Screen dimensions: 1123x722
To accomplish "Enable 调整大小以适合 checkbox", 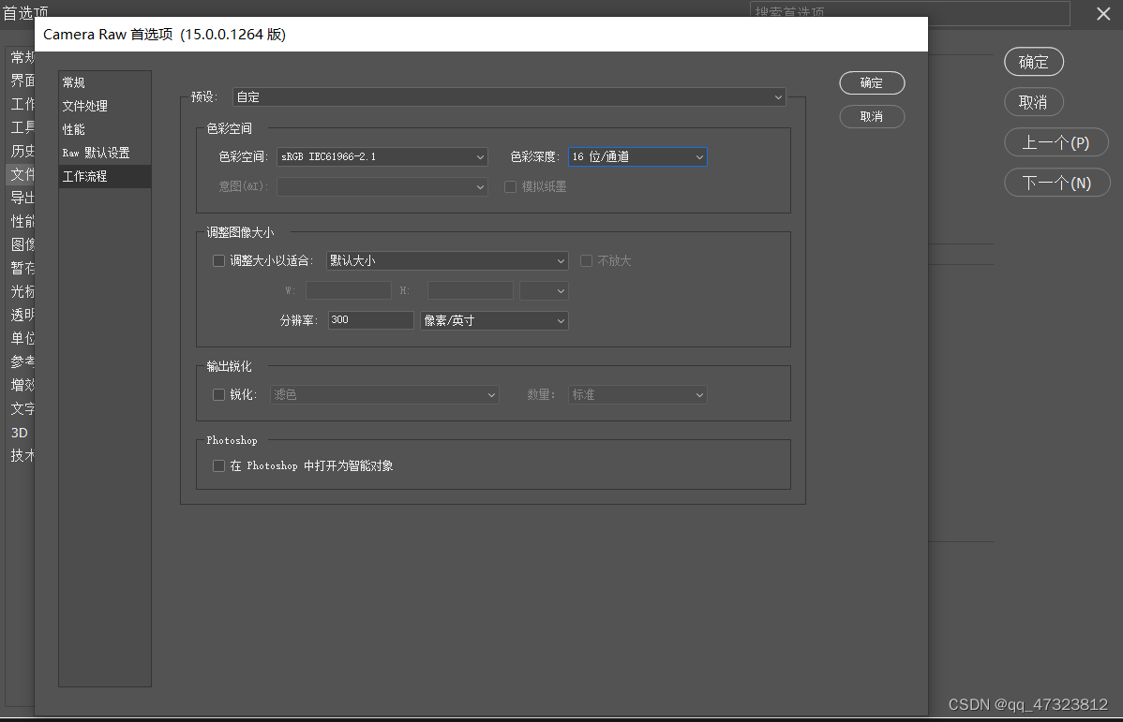I will [x=219, y=261].
